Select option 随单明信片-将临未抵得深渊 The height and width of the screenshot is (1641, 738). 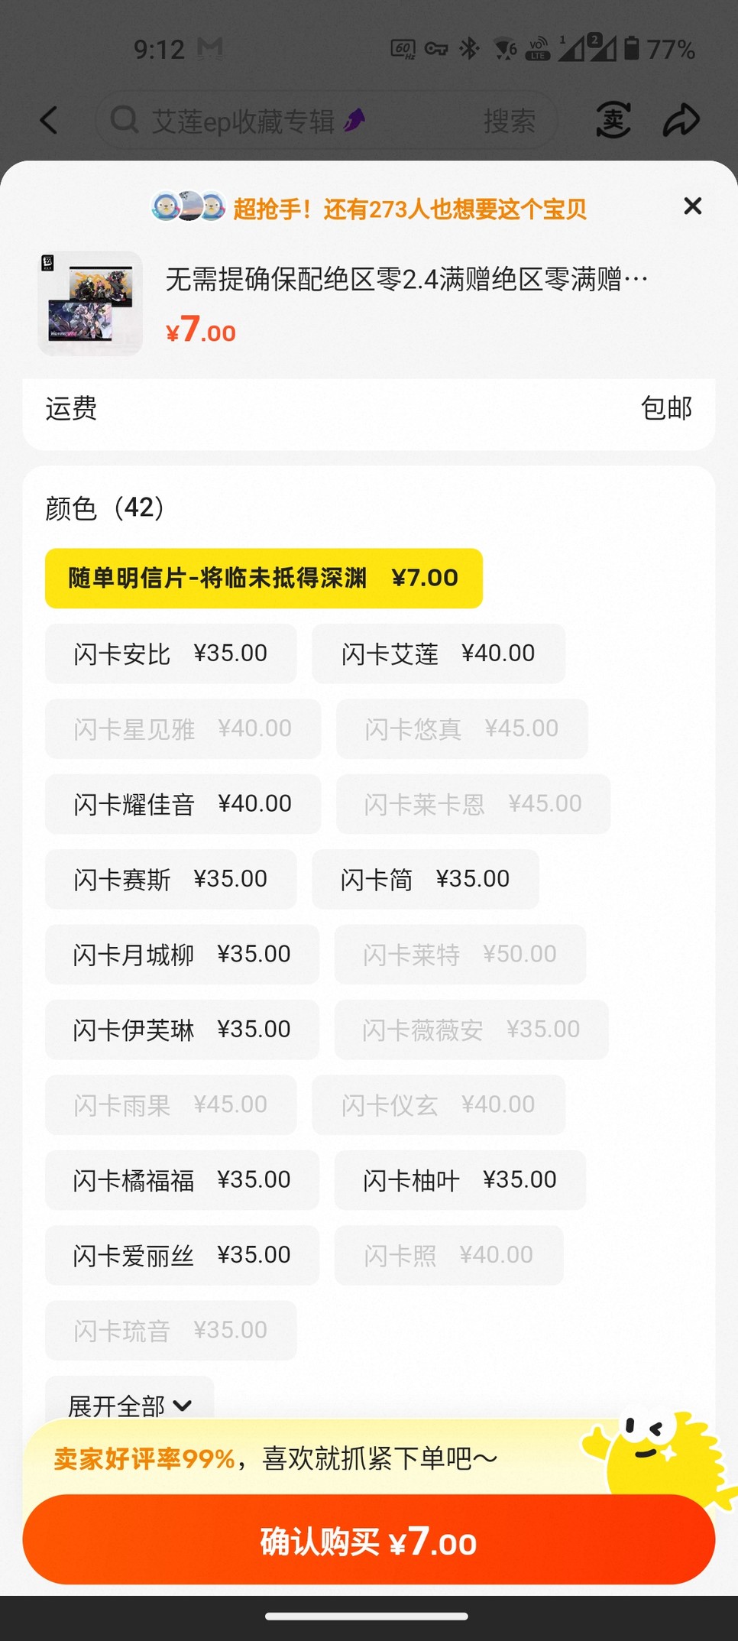click(x=264, y=579)
